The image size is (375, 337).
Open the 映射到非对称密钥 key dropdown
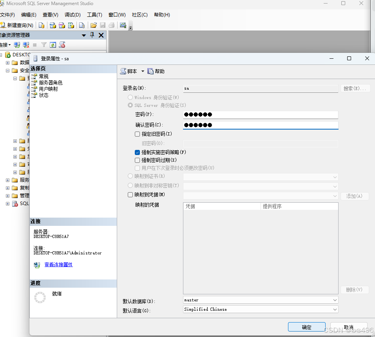click(x=335, y=187)
